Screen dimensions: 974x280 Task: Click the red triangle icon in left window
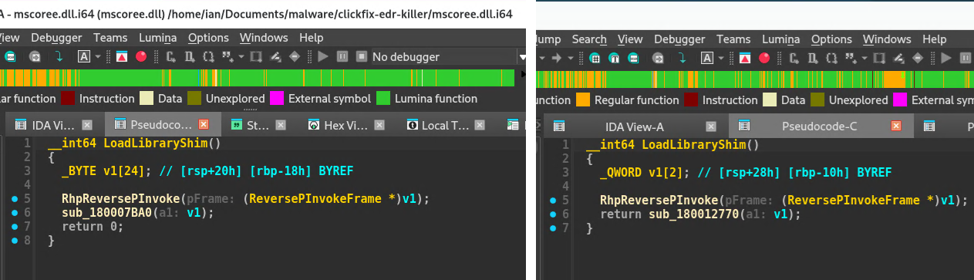coord(122,56)
